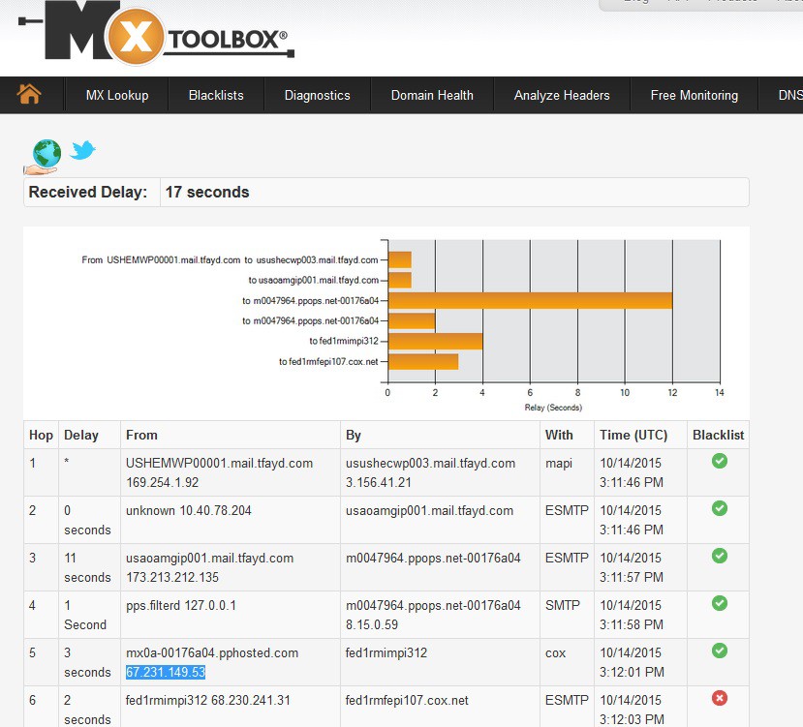This screenshot has width=803, height=727.
Task: Click the Time (UTC) column header
Action: pyautogui.click(x=633, y=436)
